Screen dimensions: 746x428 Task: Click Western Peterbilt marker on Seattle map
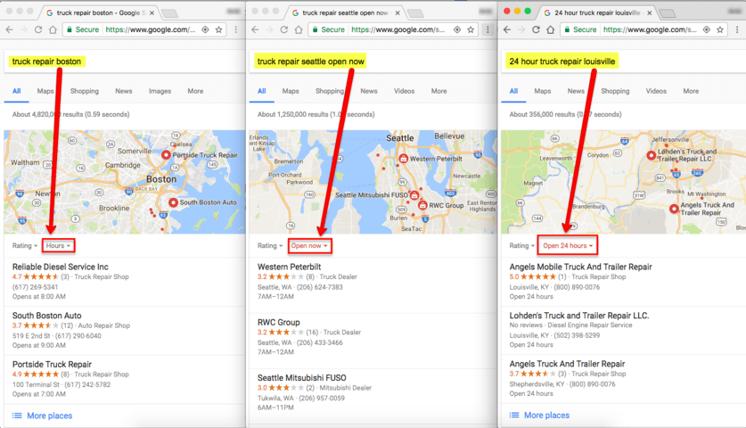coord(403,159)
